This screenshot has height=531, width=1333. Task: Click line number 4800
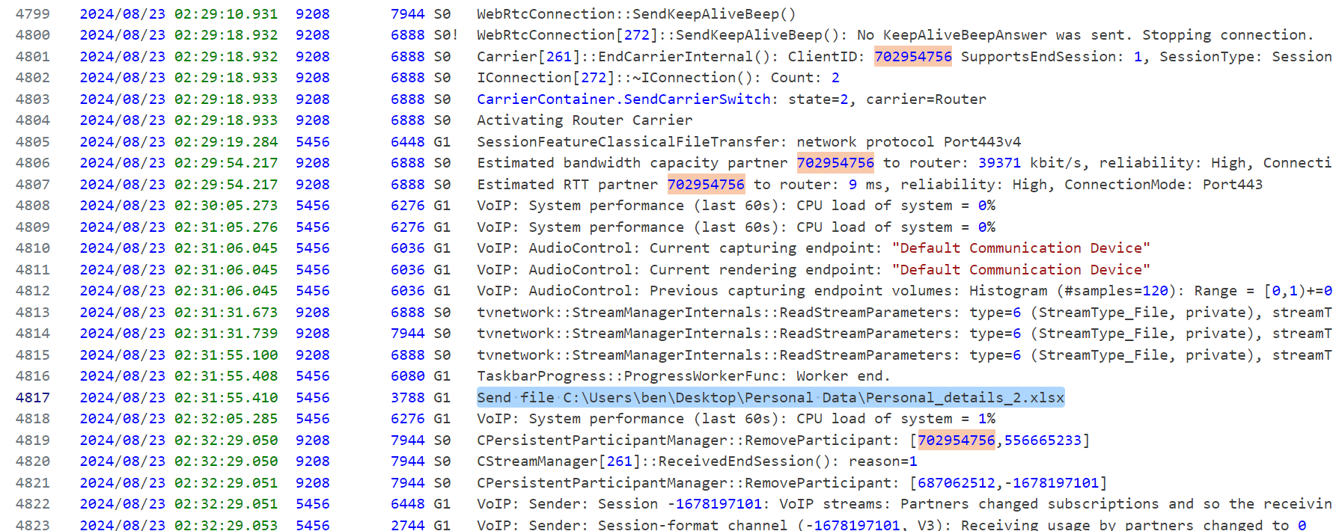pyautogui.click(x=33, y=35)
